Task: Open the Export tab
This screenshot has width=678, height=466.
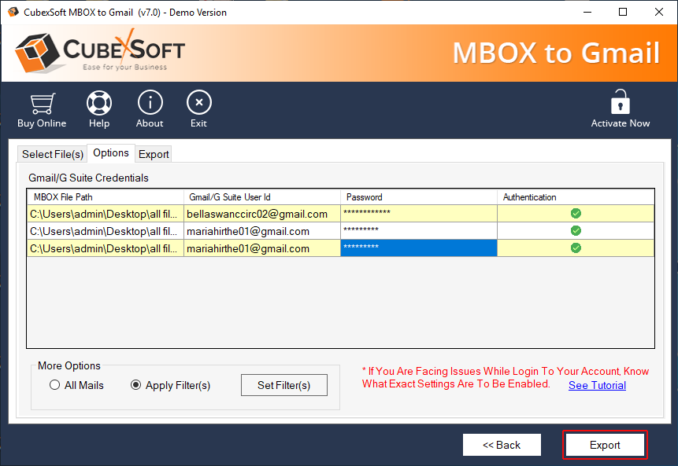Action: 154,154
